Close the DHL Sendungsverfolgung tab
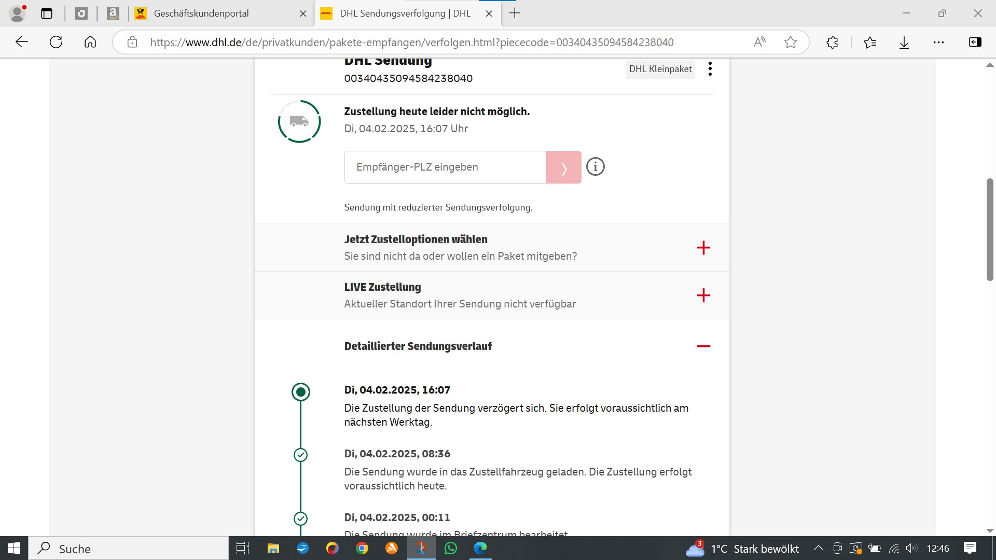This screenshot has height=560, width=996. click(x=489, y=14)
